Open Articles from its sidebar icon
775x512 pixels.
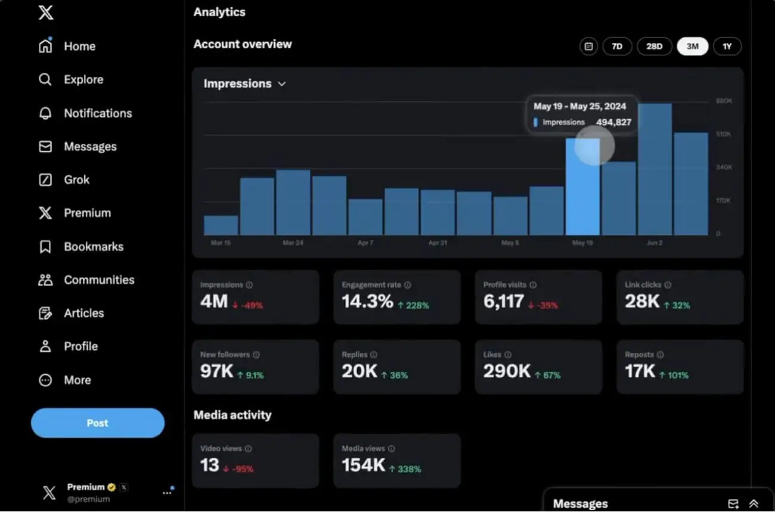coord(45,313)
